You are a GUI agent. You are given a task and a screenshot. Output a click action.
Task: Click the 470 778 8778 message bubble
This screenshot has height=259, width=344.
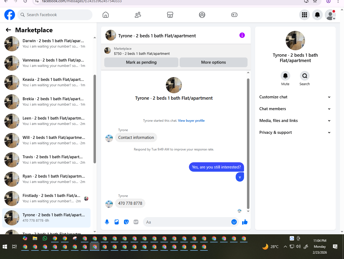130,203
